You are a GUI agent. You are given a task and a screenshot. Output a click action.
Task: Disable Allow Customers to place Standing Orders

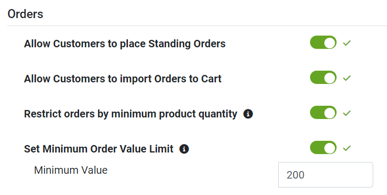pyautogui.click(x=323, y=43)
